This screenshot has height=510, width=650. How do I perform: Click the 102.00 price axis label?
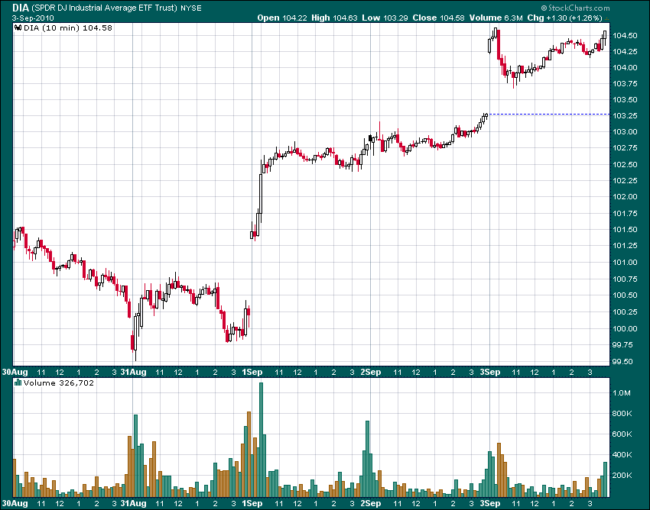click(x=625, y=197)
